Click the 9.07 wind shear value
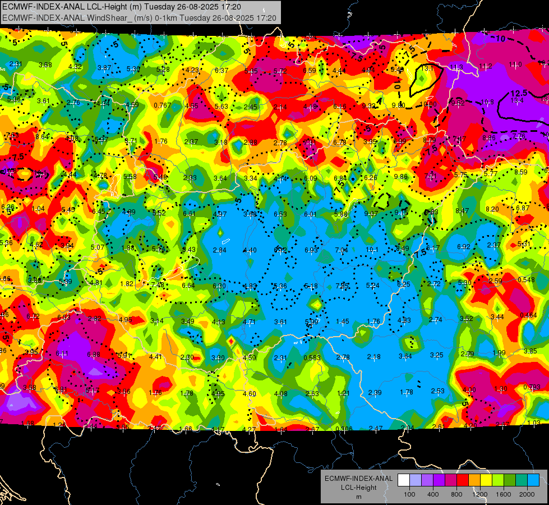Screen dimensions: 549x505 pyautogui.click(x=371, y=213)
